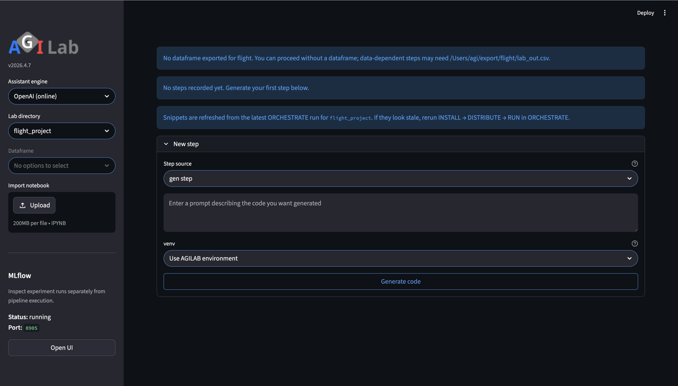678x386 pixels.
Task: Open the gen step source dropdown
Action: [400, 179]
